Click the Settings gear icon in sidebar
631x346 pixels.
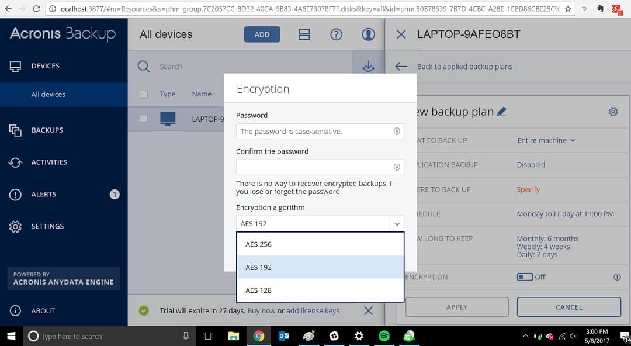click(15, 226)
